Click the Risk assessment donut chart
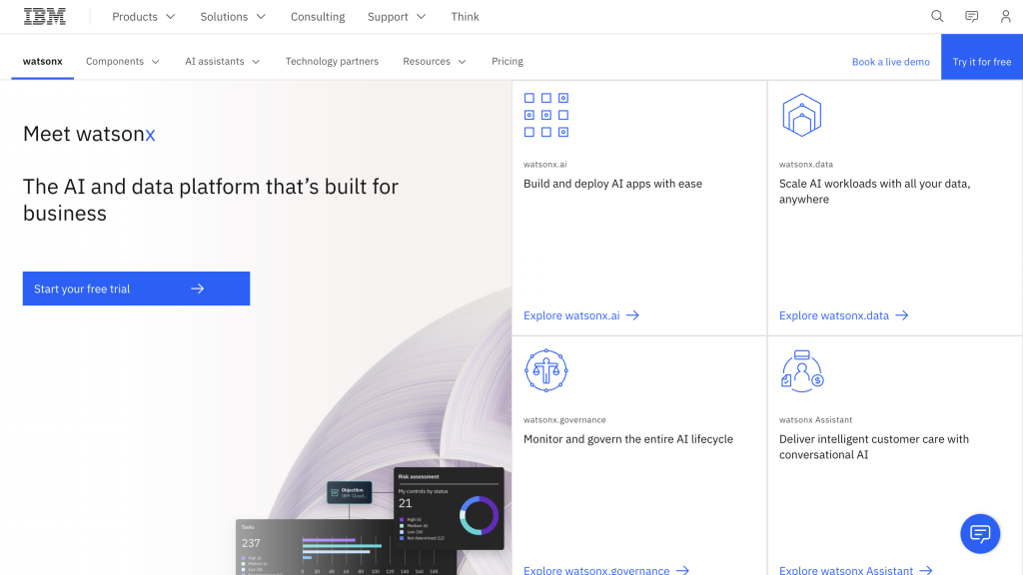The height and width of the screenshot is (575, 1023). pos(479,516)
